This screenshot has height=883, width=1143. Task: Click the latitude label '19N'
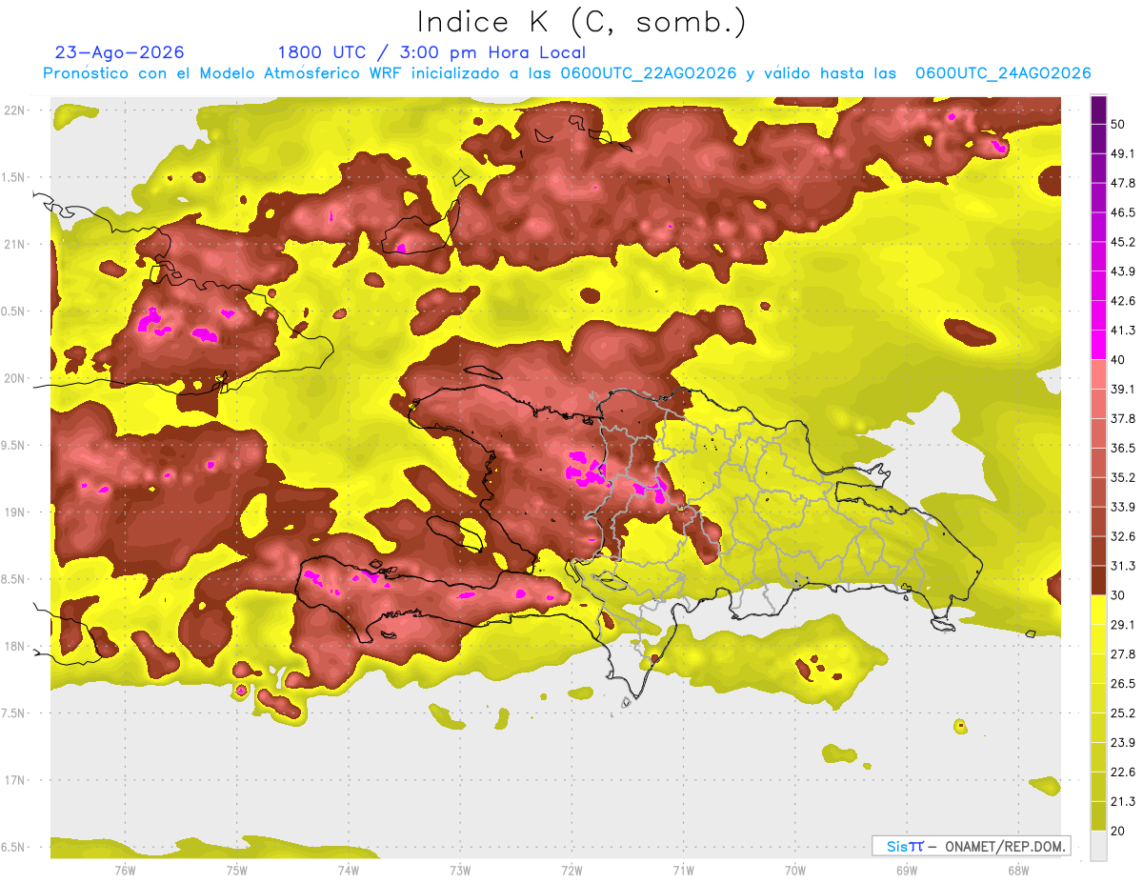click(13, 512)
